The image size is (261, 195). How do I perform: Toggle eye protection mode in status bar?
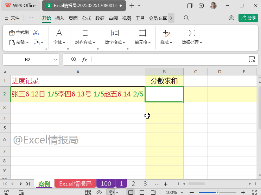tap(99, 192)
